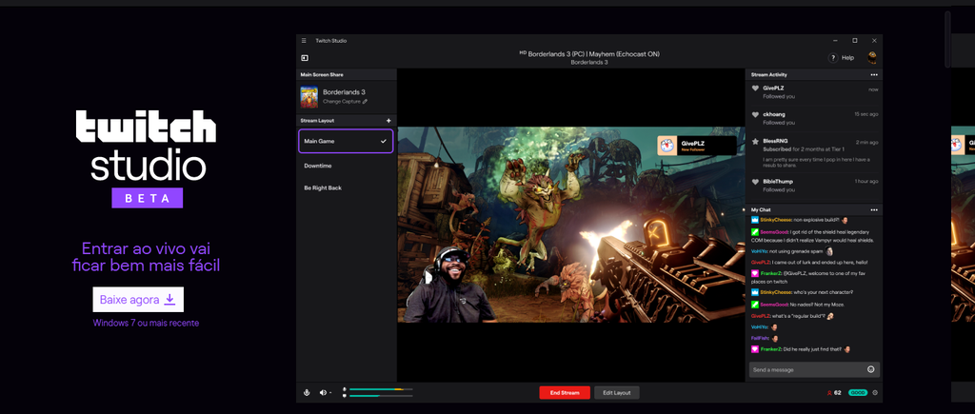Adjust the desktop audio level meter
975x414 pixels.
(381, 395)
